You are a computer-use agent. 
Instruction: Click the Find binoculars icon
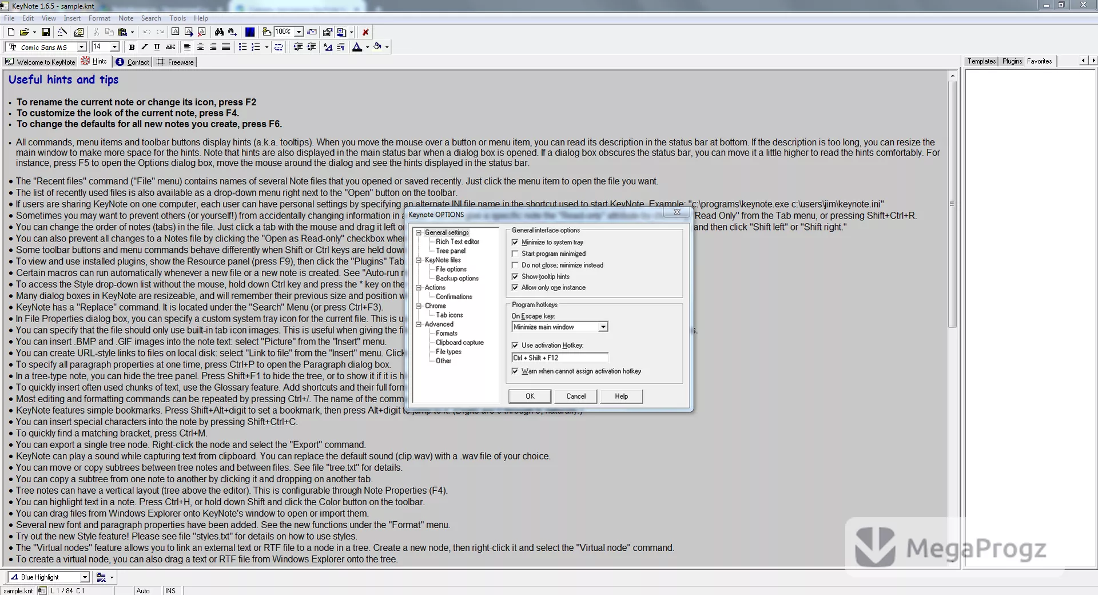[219, 32]
